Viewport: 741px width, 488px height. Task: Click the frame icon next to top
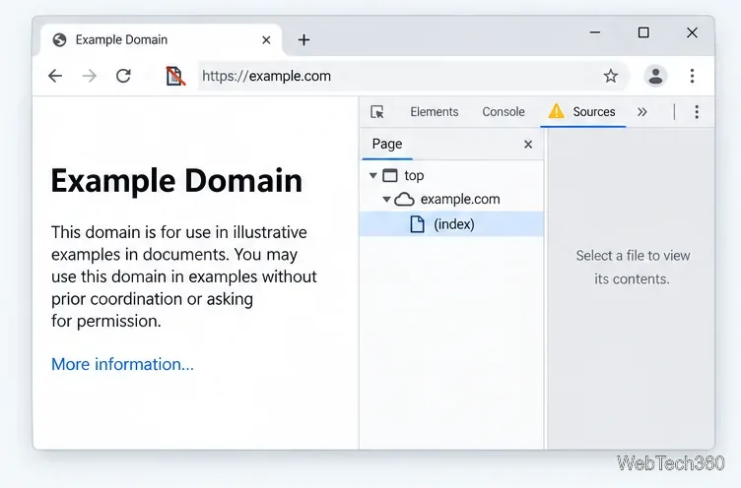pyautogui.click(x=390, y=175)
